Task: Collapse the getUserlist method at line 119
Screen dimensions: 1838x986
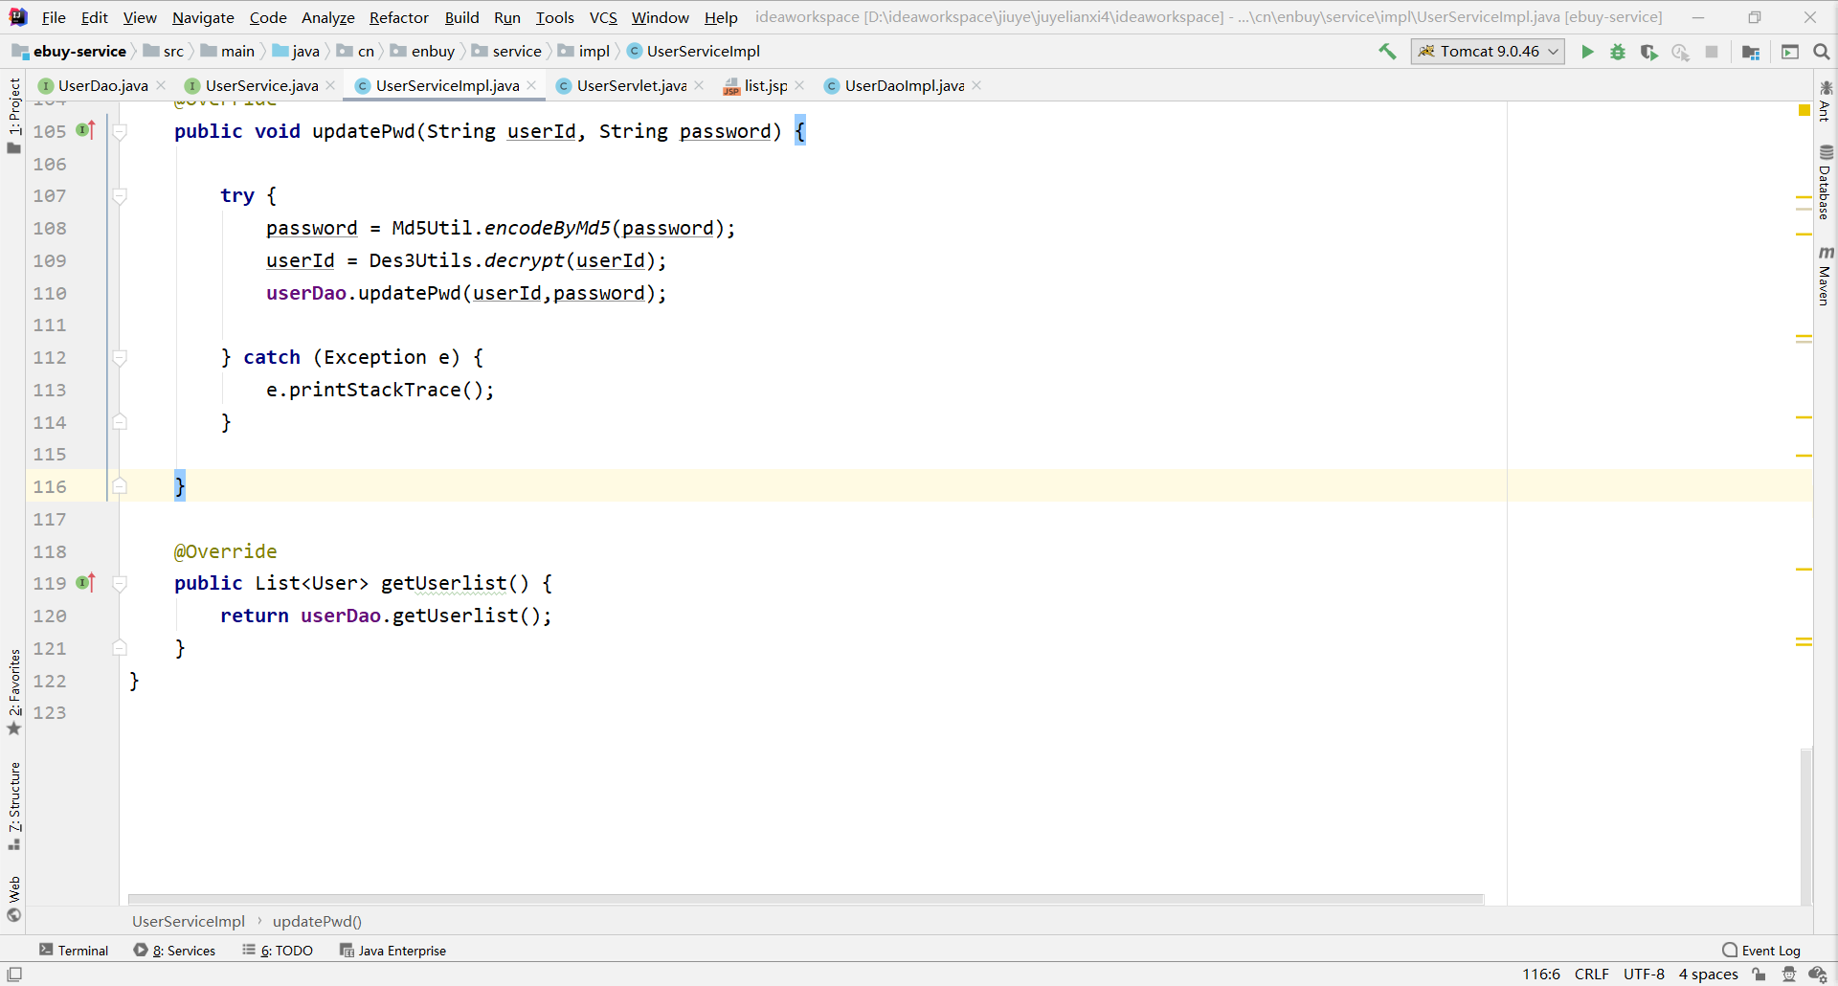Action: coord(120,584)
